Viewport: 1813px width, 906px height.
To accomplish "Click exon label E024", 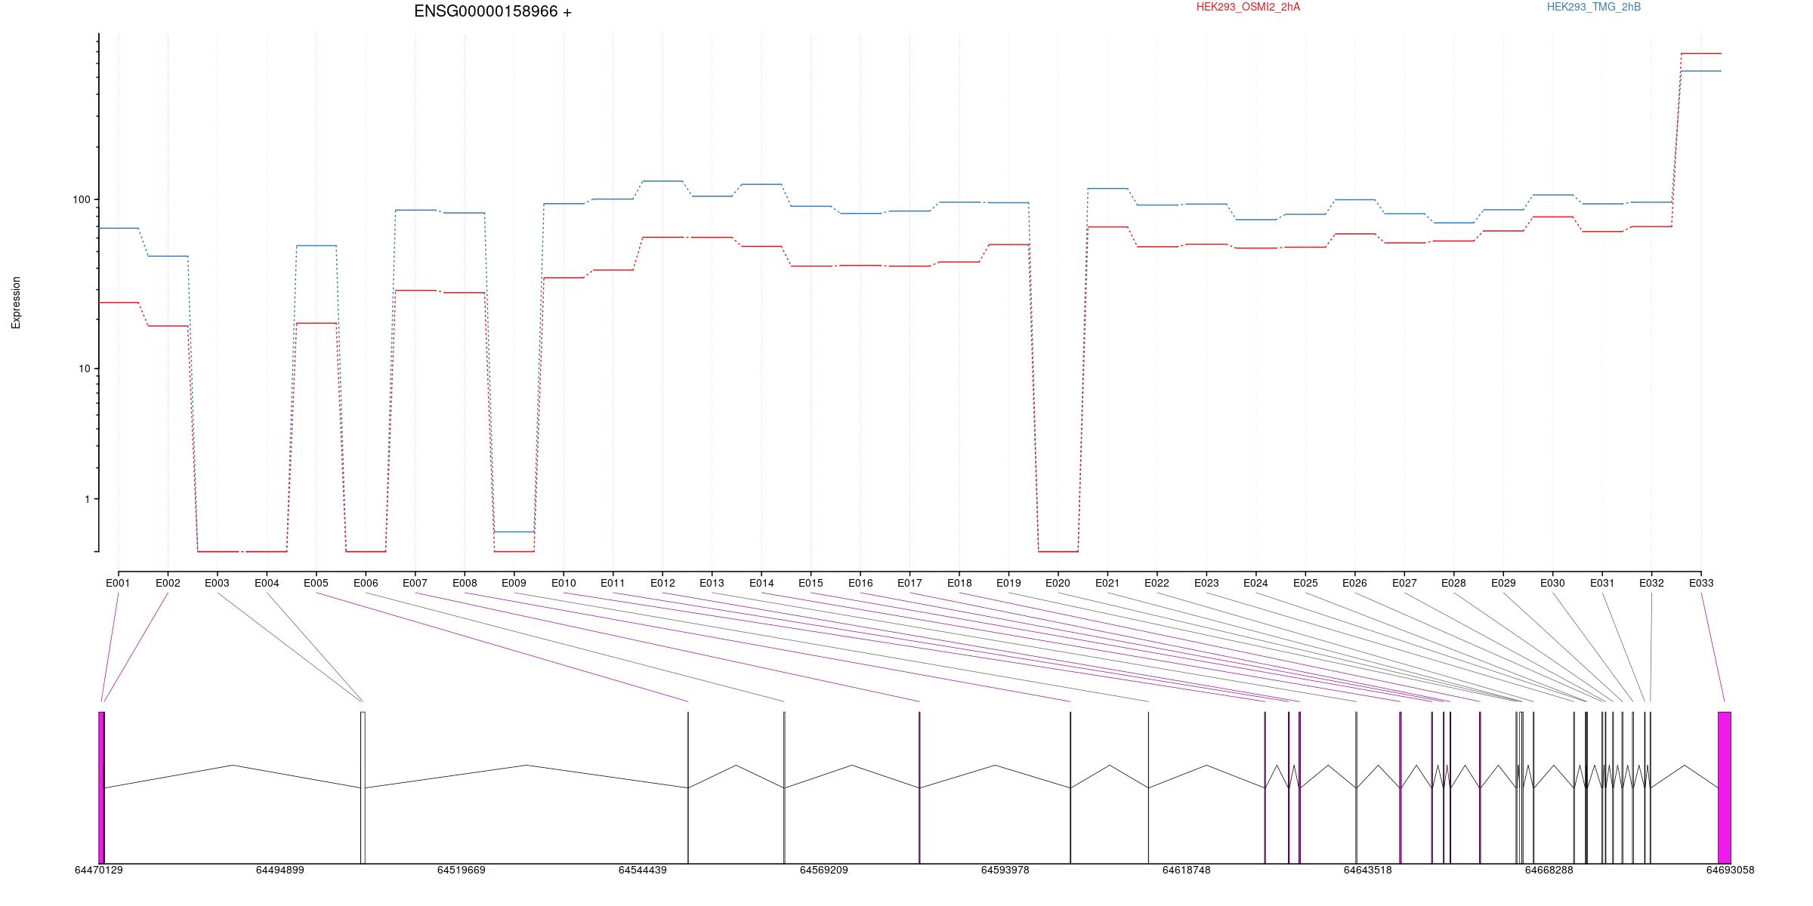I will (x=1256, y=583).
